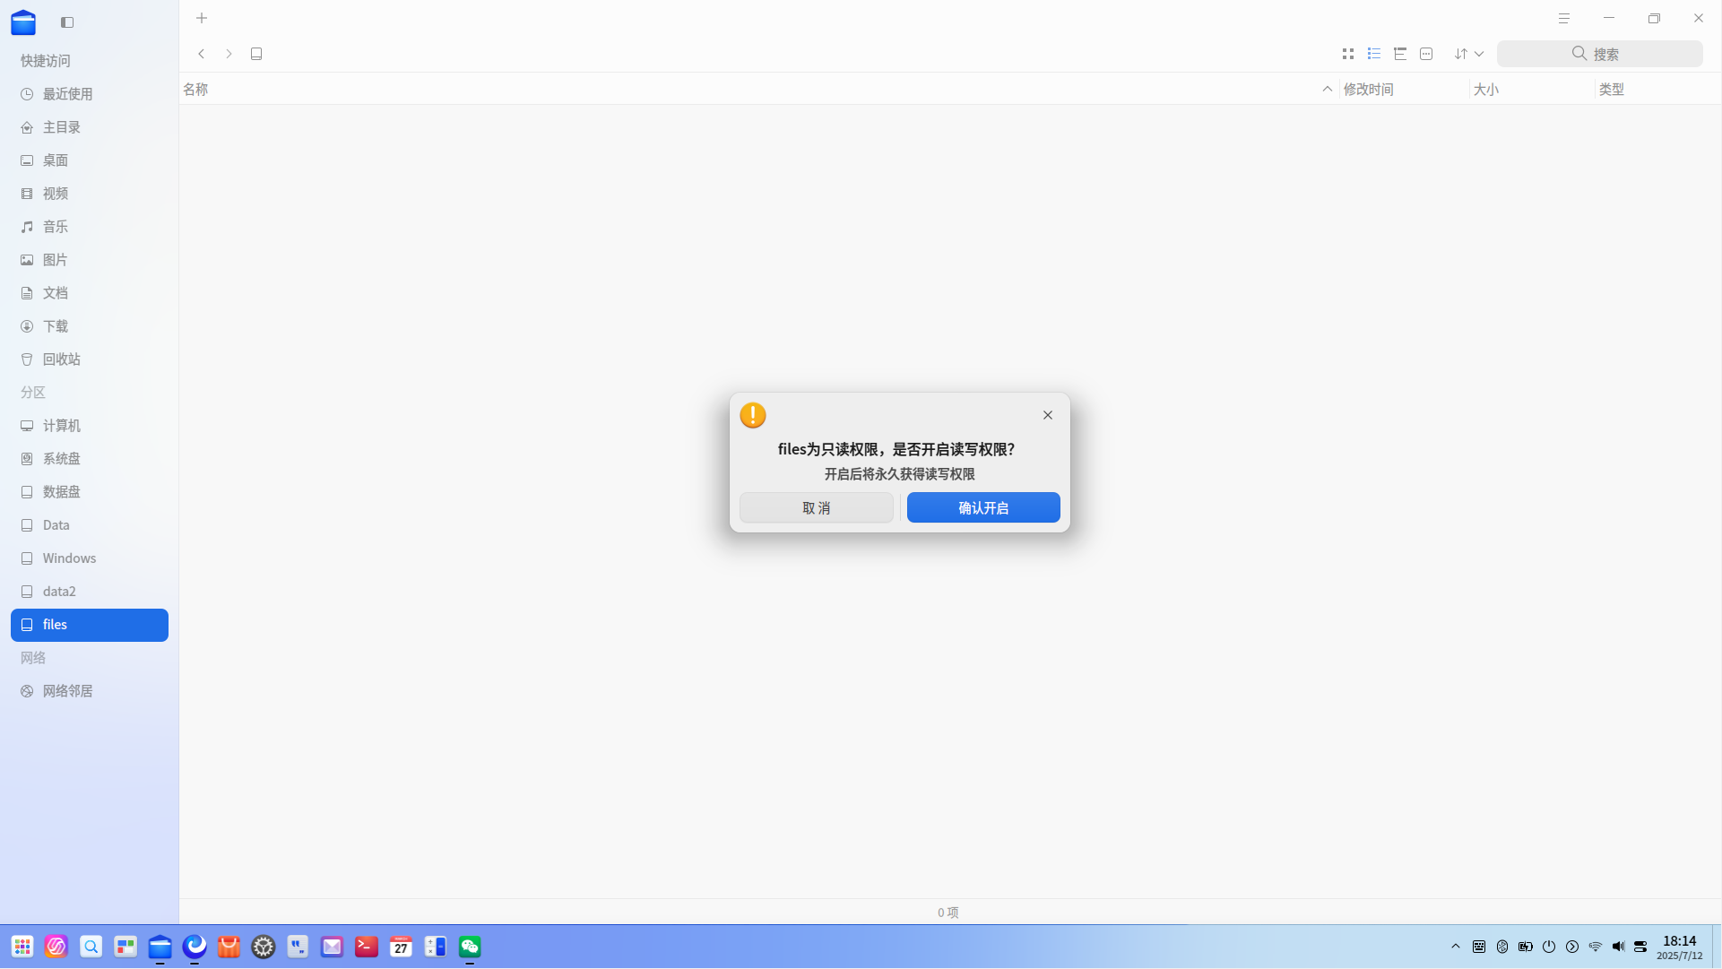The height and width of the screenshot is (969, 1722).
Task: Open the launcher grid in taskbar
Action: point(22,947)
